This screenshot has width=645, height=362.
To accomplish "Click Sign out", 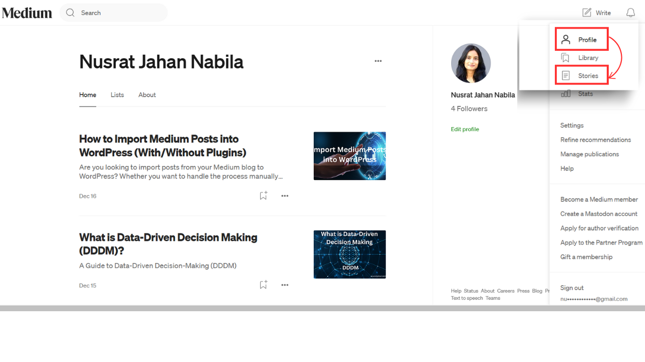I will pos(572,288).
